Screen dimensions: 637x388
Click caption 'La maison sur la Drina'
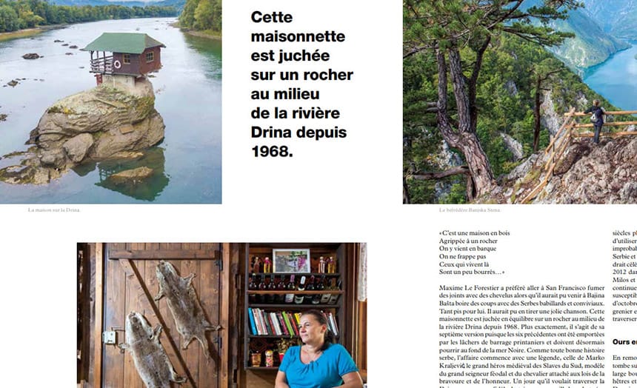pyautogui.click(x=54, y=210)
